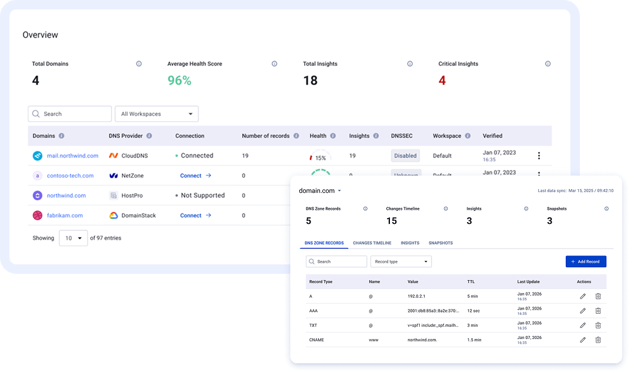Click the v=spf1 include TXT value cell
The height and width of the screenshot is (376, 634).
(x=433, y=325)
